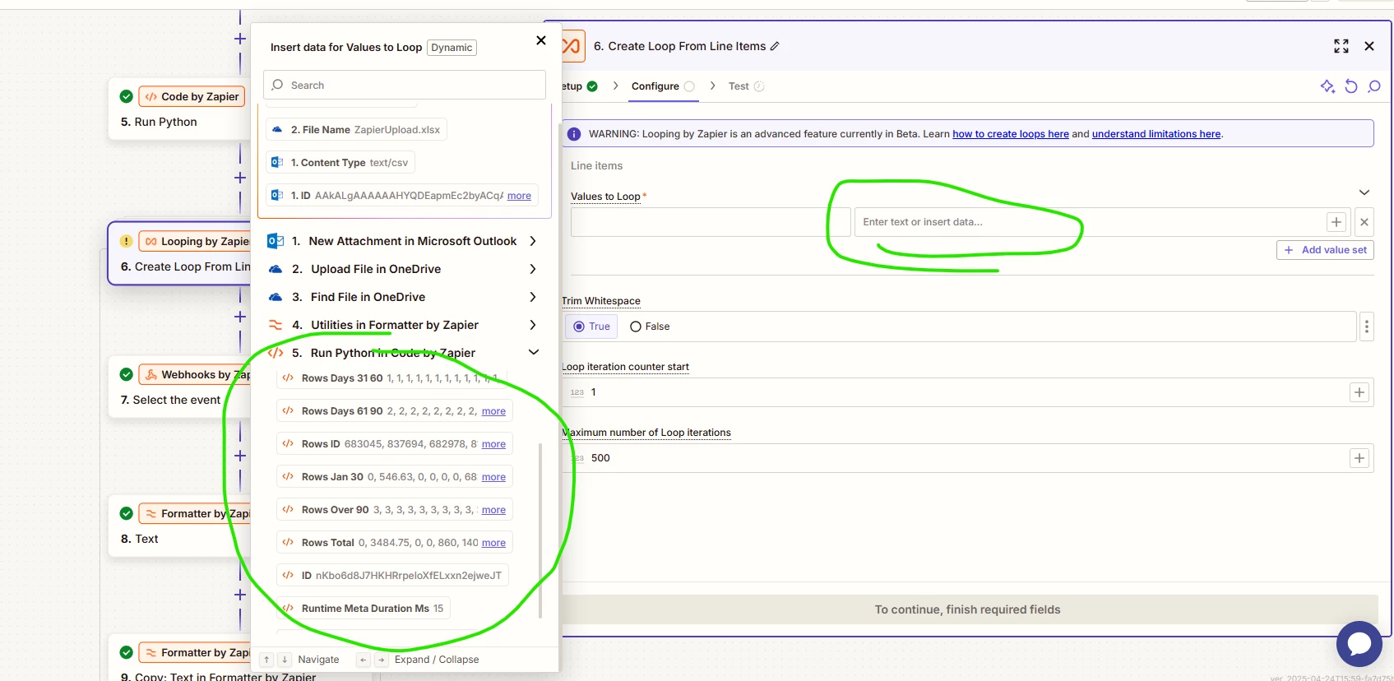Select Rows Over 90 data pill
The width and height of the screenshot is (1394, 681).
395,510
